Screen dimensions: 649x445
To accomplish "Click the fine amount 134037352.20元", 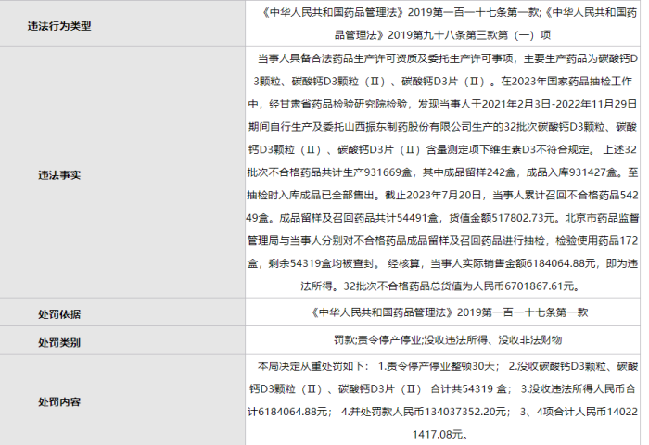I will click(x=465, y=412).
